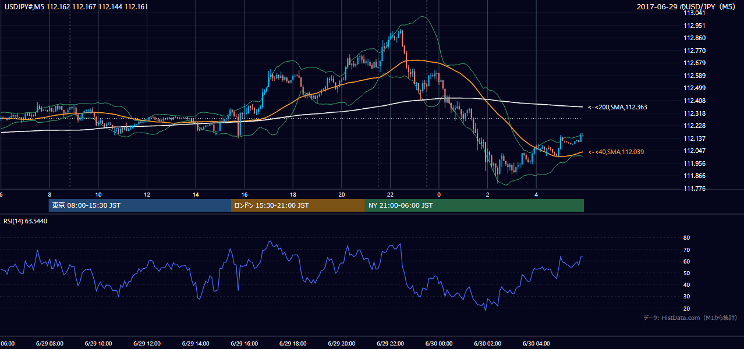Click RSI scale value 50
Screen dimensions: 744x349
point(686,273)
